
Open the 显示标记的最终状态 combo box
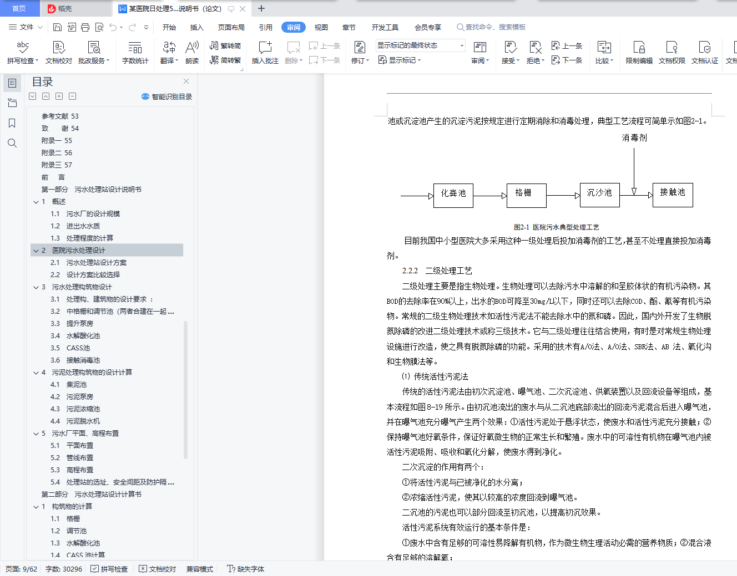click(421, 45)
